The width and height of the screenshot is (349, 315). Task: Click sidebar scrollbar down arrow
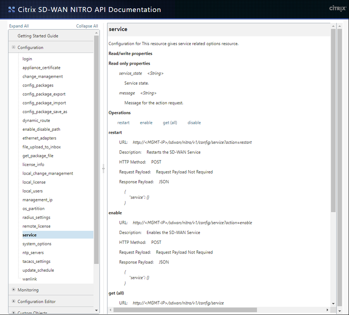click(96, 310)
